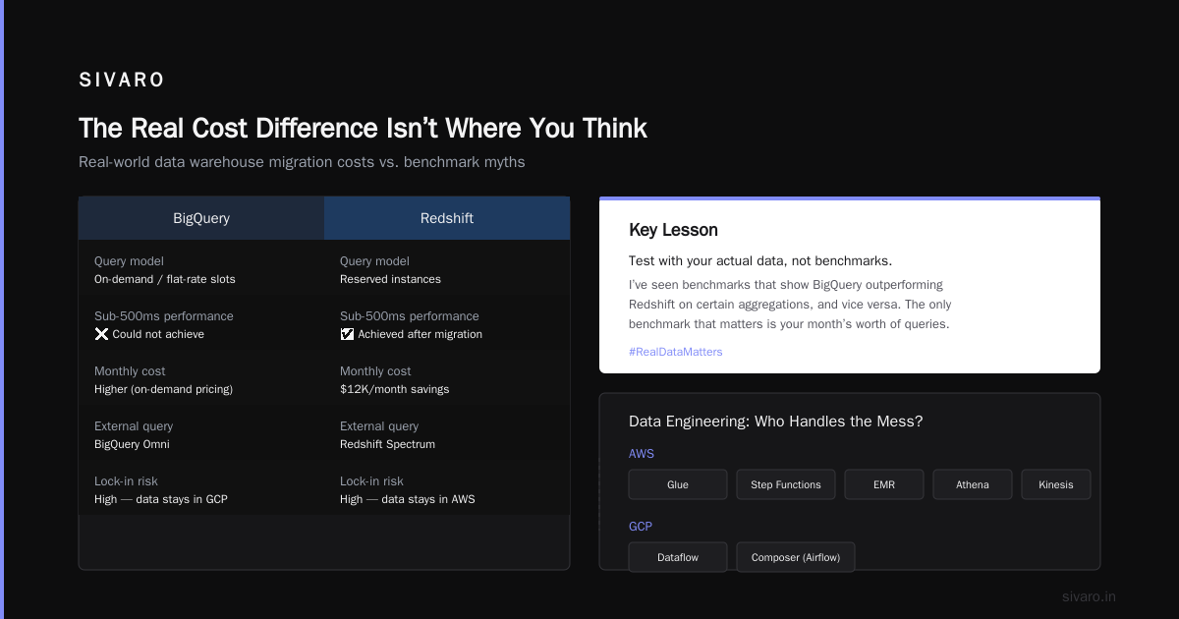Click the Composer (Airflow) chip
This screenshot has height=619, width=1179.
click(796, 557)
